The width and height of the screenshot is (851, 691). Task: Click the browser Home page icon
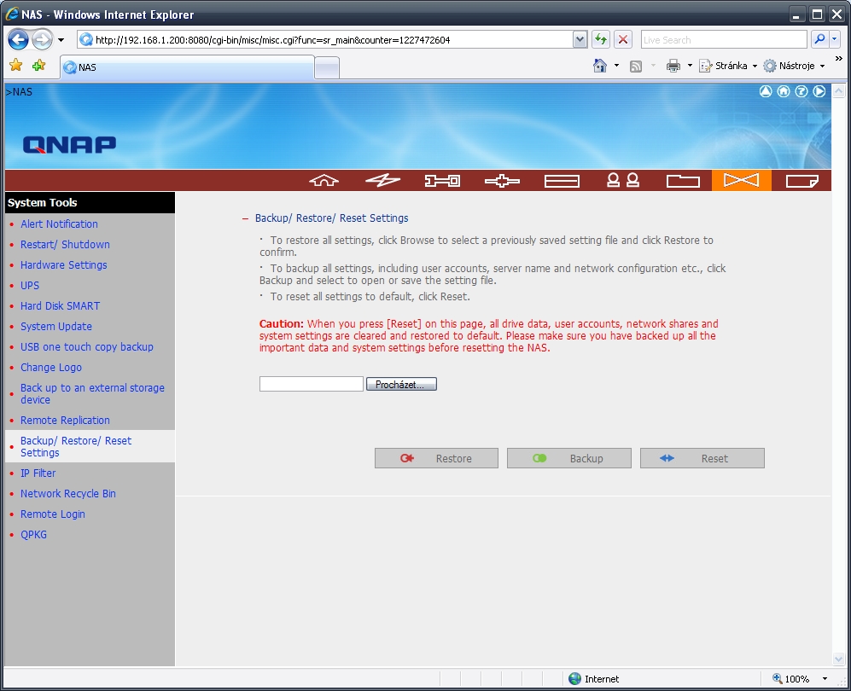pyautogui.click(x=600, y=66)
